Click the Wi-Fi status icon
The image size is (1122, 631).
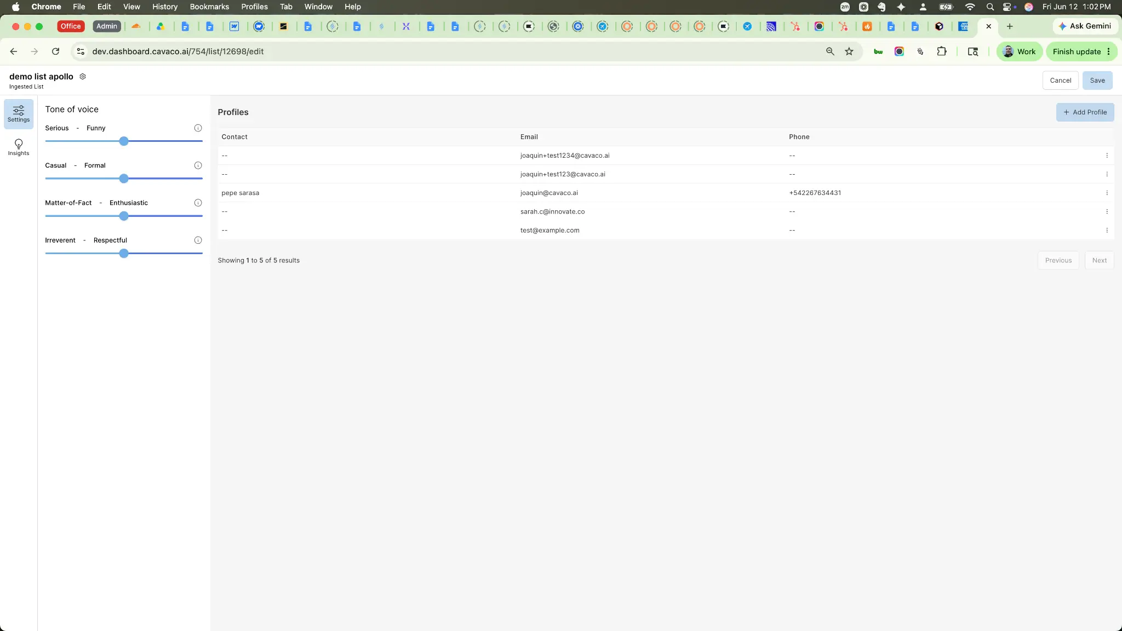(970, 7)
